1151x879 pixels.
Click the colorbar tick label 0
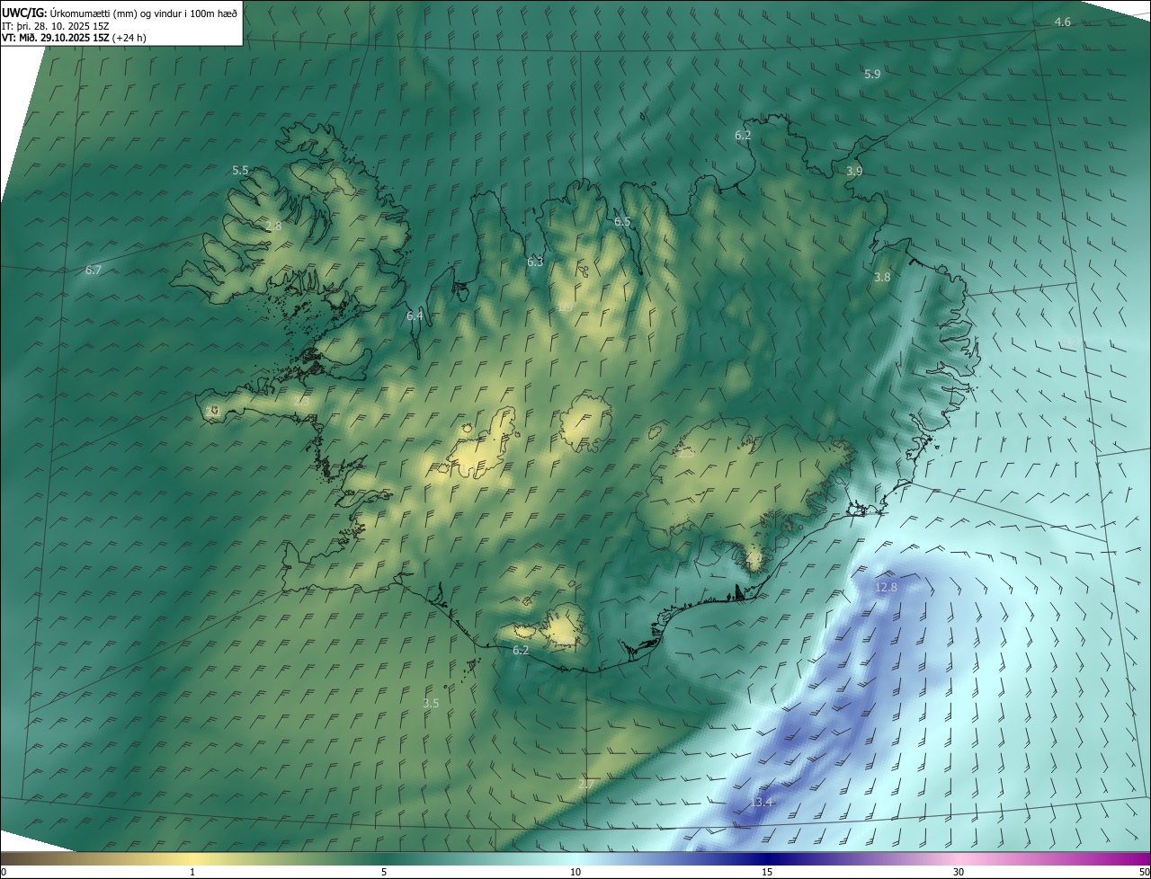[x=4, y=872]
